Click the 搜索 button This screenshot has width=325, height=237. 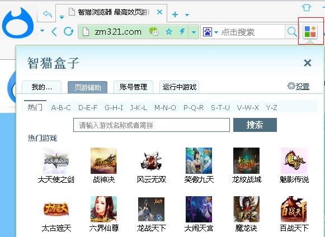point(255,125)
